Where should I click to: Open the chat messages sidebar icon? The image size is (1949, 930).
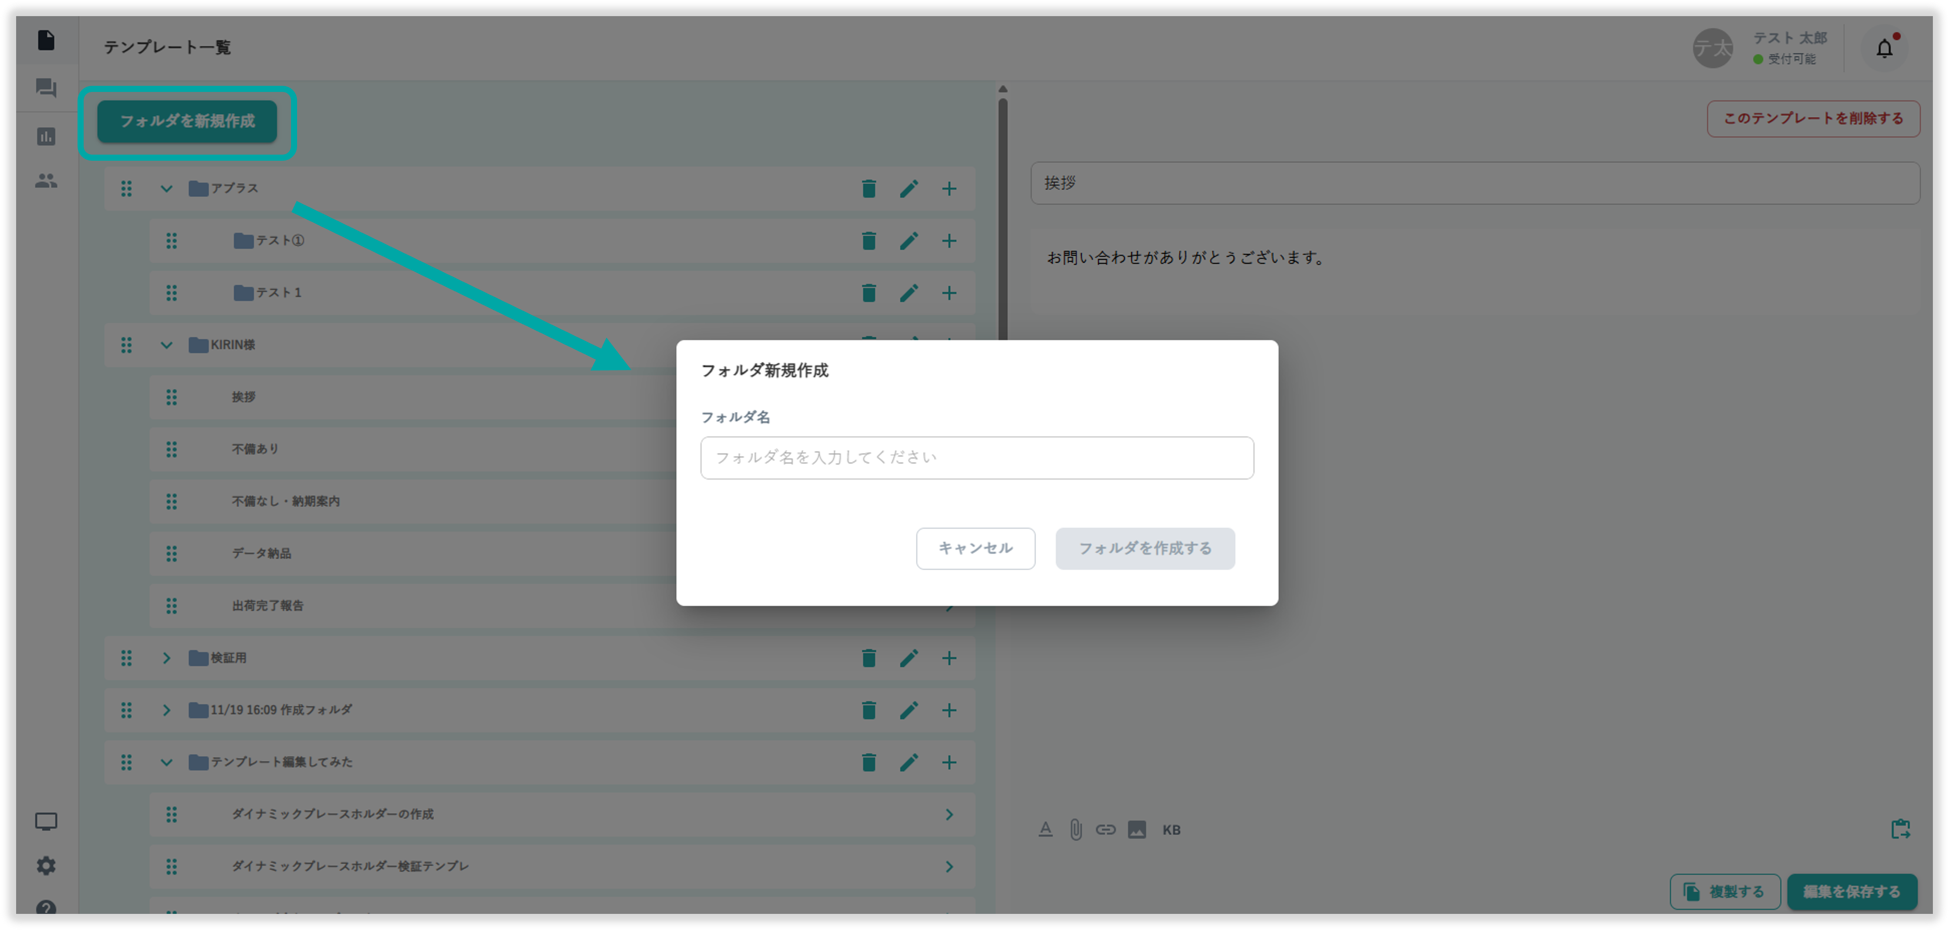(x=46, y=88)
